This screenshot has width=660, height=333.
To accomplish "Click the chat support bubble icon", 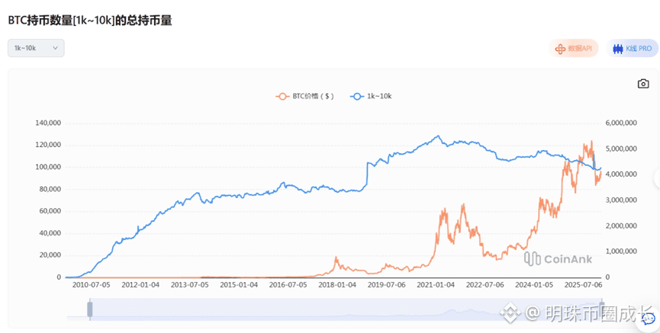I will (x=649, y=319).
